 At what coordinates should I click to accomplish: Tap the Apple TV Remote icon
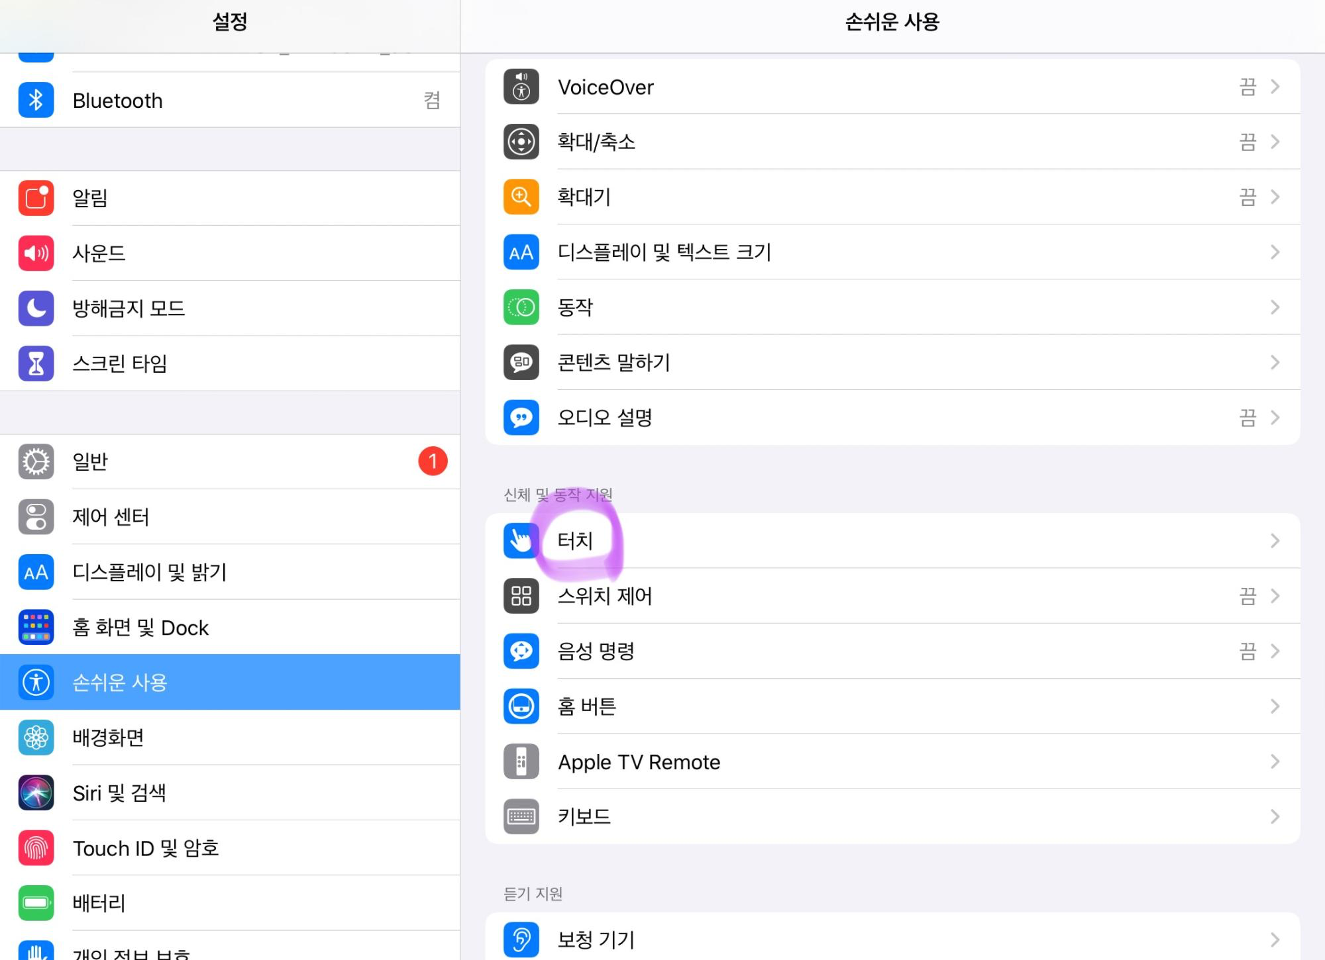tap(521, 761)
